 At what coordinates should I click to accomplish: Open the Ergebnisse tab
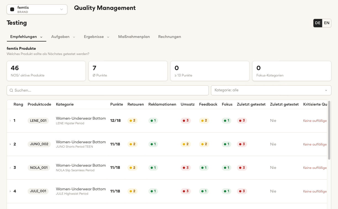[97, 37]
